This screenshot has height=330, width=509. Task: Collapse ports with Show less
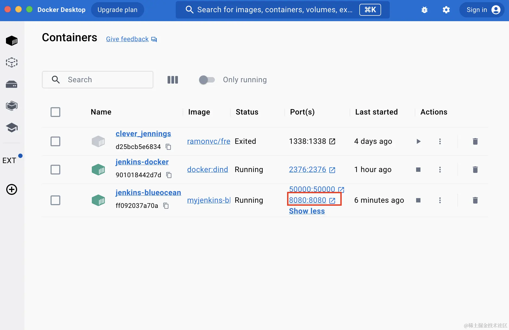[x=307, y=211]
